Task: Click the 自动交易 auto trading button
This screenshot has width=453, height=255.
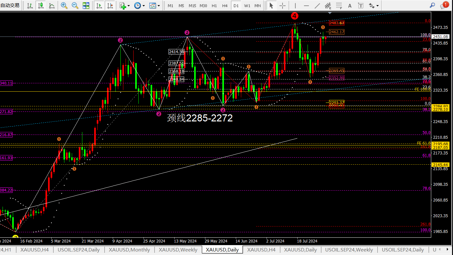Action: (x=10, y=5)
